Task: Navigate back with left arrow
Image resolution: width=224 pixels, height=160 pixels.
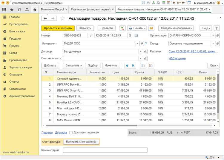Action: [x=45, y=18]
